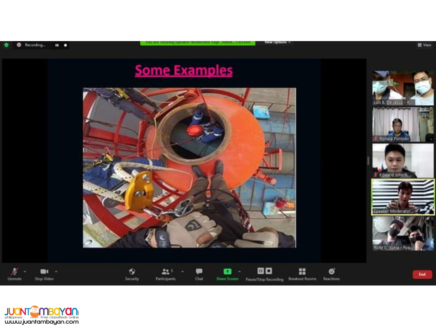Screen dimensions: 436x327
Task: Click the green encryption shield icon
Action: pos(6,45)
